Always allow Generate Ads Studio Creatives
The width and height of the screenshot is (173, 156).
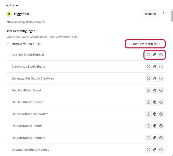(148, 79)
